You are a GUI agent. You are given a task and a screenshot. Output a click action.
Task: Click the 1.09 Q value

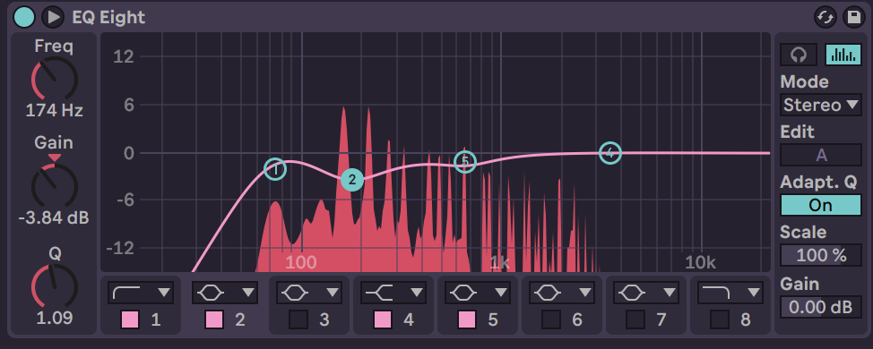coord(54,318)
